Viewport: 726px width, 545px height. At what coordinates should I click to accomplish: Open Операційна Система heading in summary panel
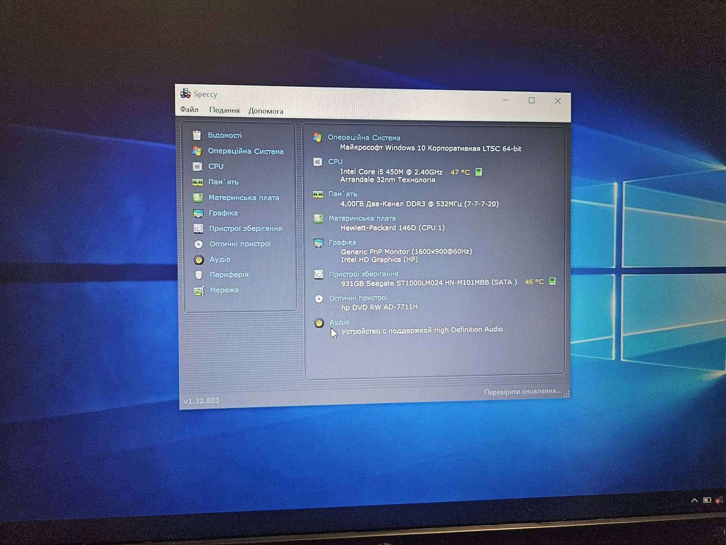[364, 138]
